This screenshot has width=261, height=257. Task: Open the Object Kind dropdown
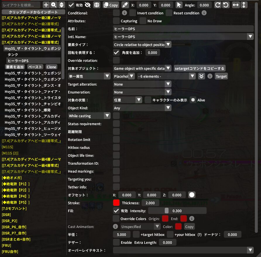coord(142,108)
